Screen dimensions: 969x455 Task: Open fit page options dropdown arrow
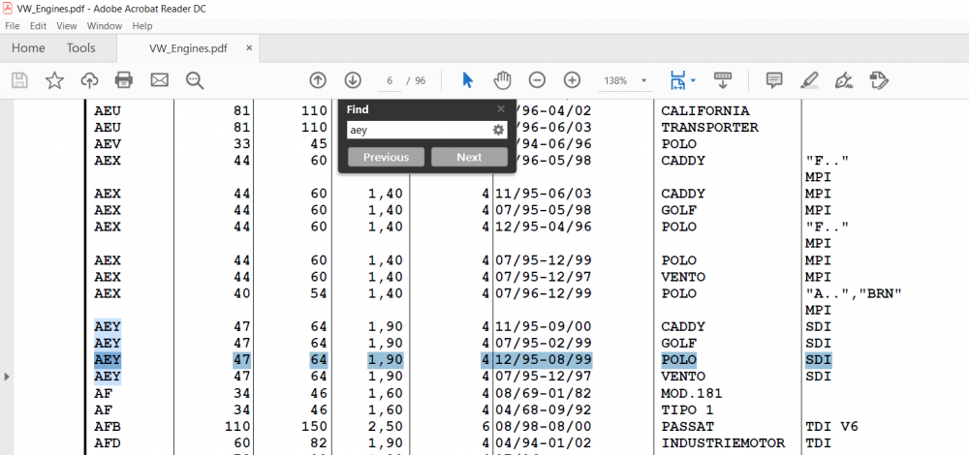tap(693, 80)
